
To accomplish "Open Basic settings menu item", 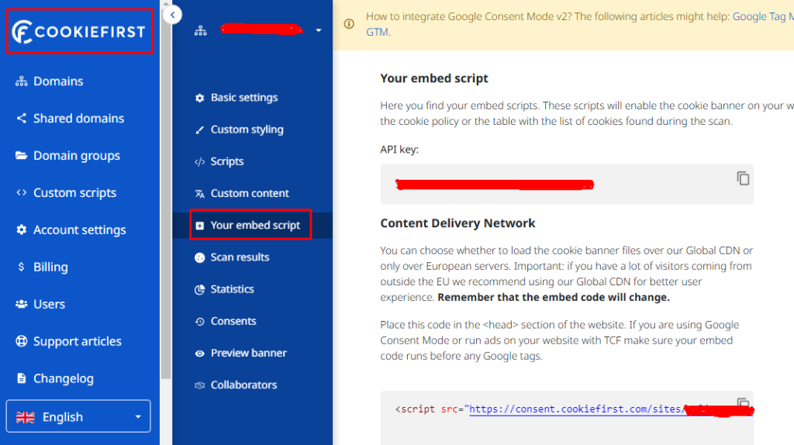I will (x=243, y=98).
